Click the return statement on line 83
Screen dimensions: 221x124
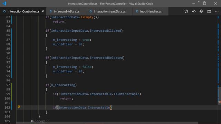59,22
